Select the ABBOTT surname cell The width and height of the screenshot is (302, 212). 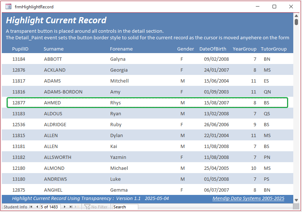[53, 59]
